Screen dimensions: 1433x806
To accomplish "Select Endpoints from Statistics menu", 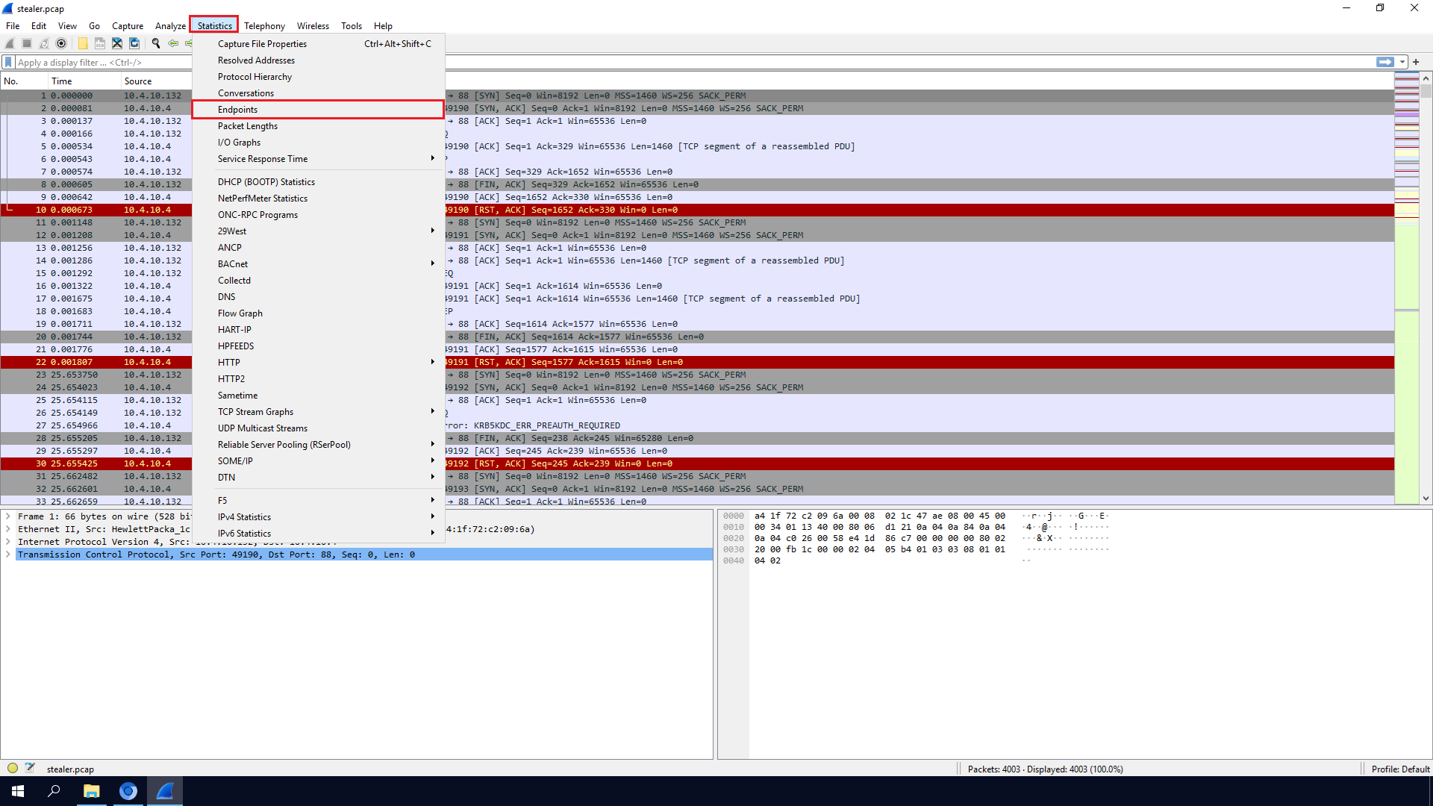I will [x=319, y=110].
